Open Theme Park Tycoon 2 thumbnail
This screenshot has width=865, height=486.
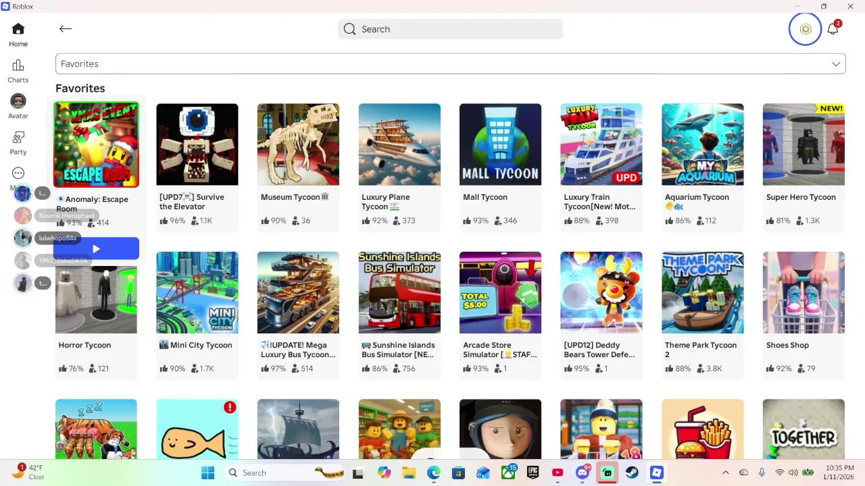point(703,292)
